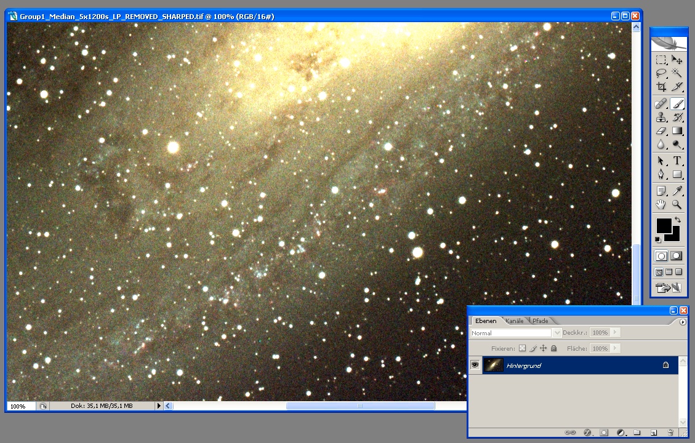Select the Magic Wand tool
The width and height of the screenshot is (695, 443).
(677, 73)
